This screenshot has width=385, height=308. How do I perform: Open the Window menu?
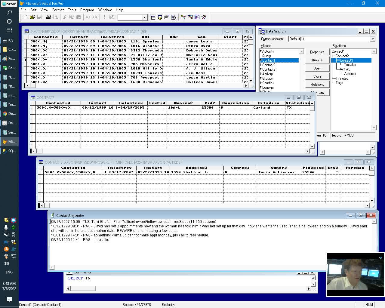pyautogui.click(x=105, y=10)
